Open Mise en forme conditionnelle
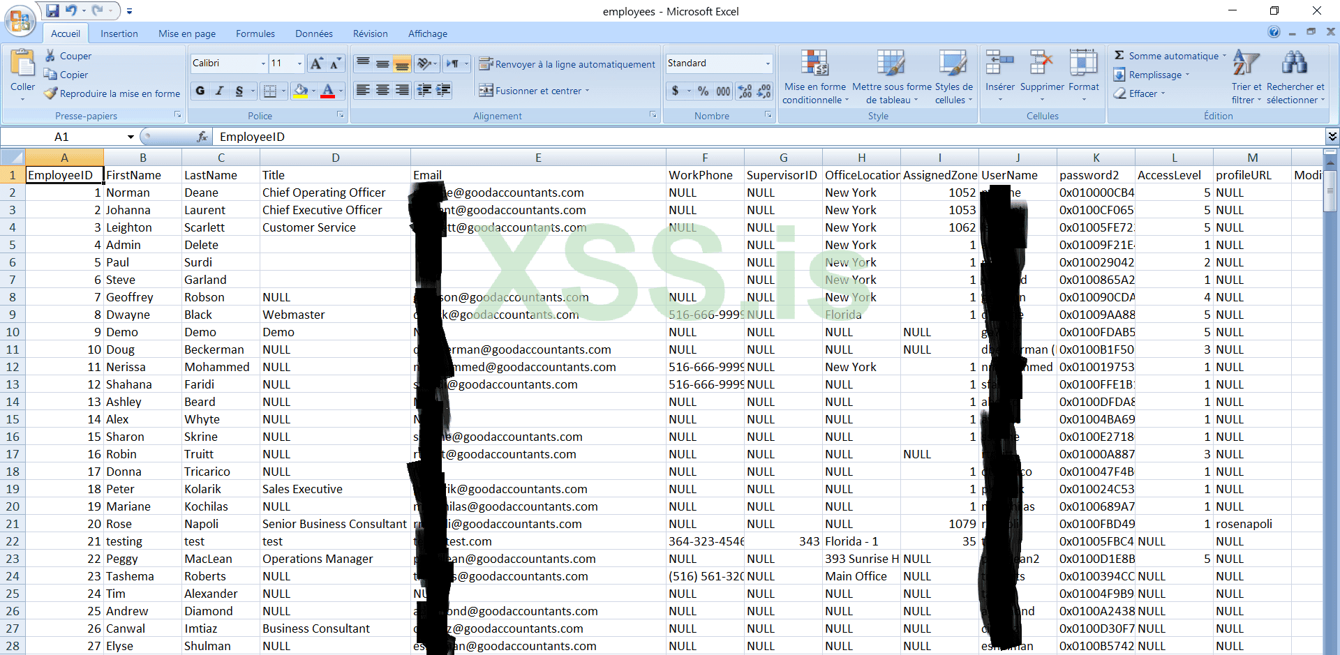The image size is (1340, 655). tap(814, 77)
